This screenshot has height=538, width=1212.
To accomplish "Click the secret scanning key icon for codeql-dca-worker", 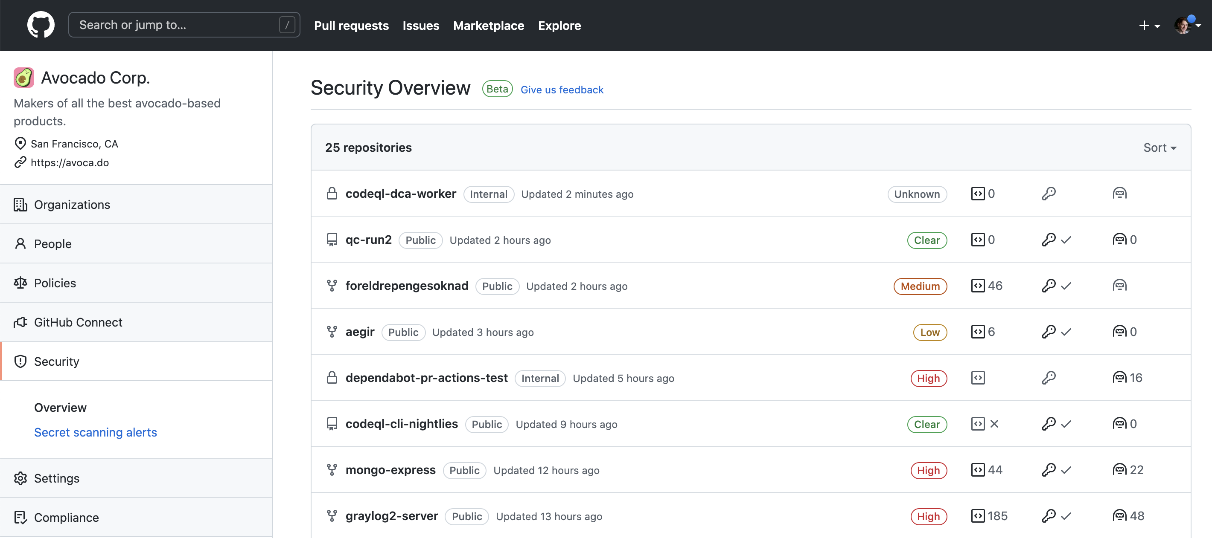I will point(1049,194).
